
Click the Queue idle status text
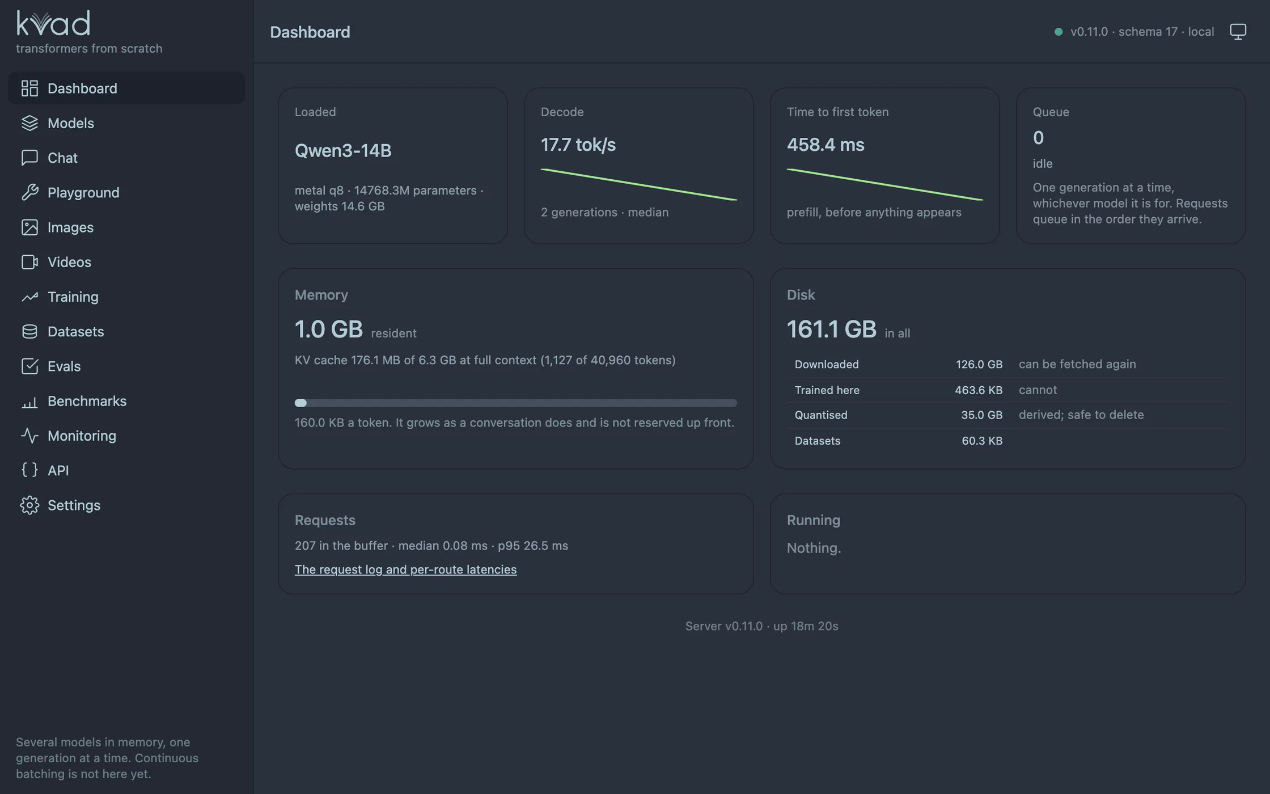coord(1042,163)
